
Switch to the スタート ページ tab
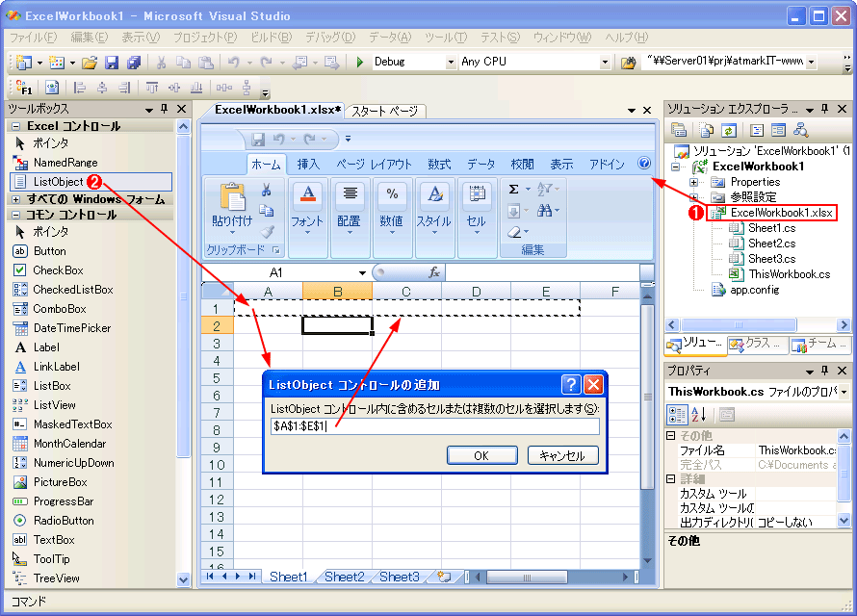[385, 111]
